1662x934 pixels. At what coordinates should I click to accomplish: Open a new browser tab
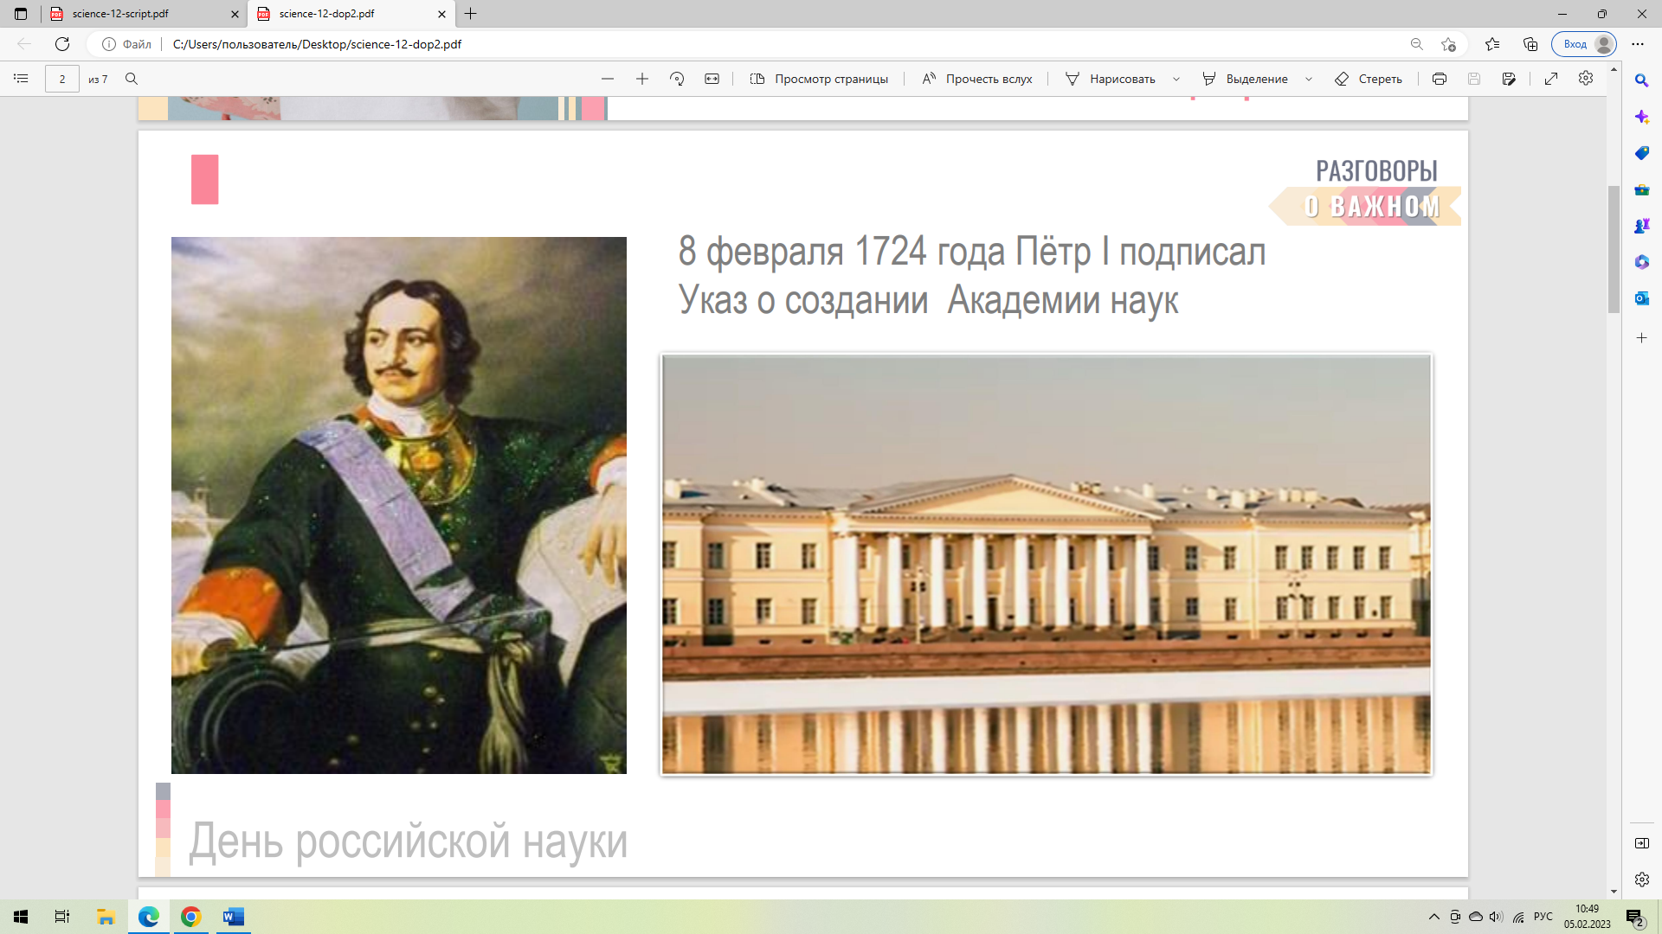pyautogui.click(x=471, y=14)
